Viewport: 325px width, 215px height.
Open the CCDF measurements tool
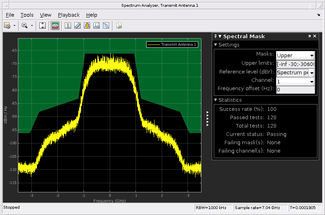coord(106,25)
